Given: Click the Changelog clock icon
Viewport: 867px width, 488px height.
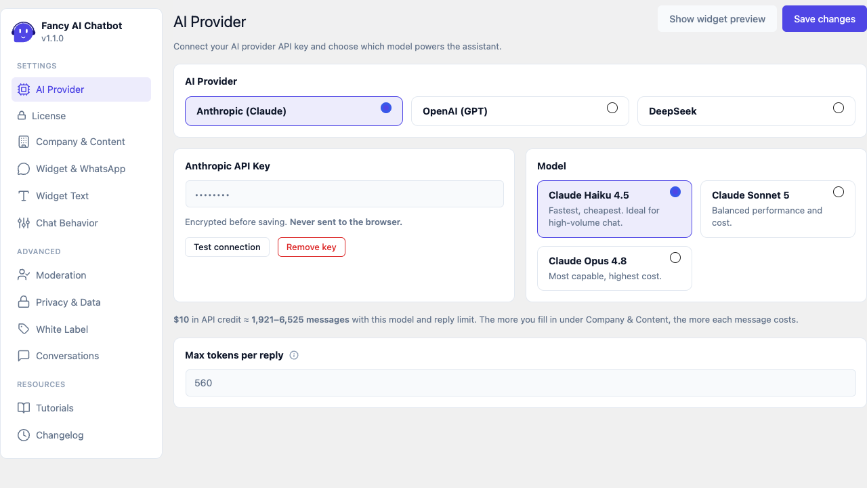Looking at the screenshot, I should coord(24,435).
